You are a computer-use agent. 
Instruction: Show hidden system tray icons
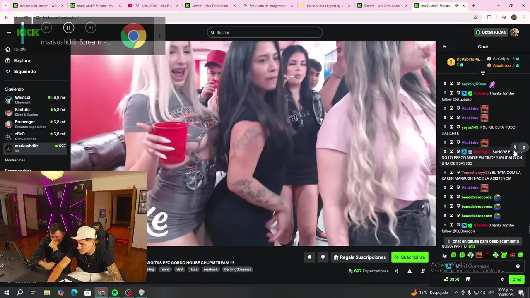[456, 292]
